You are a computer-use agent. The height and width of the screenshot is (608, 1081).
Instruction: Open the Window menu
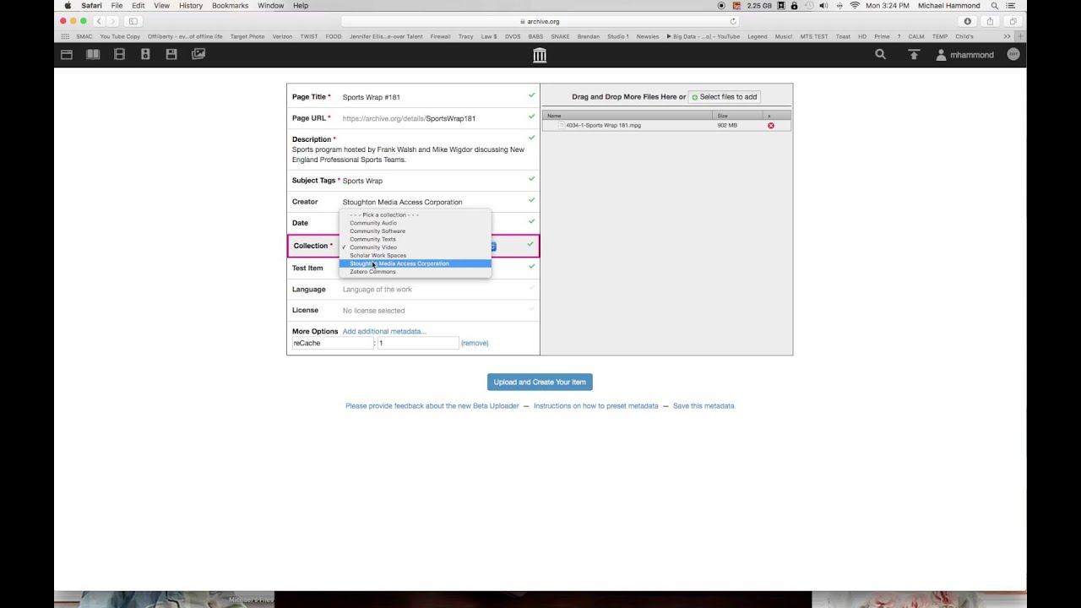click(270, 6)
